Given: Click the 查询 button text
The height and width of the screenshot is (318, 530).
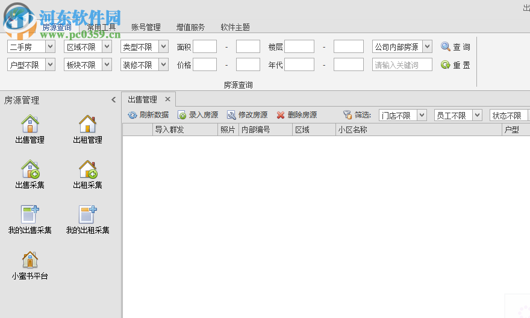Looking at the screenshot, I should tap(462, 47).
